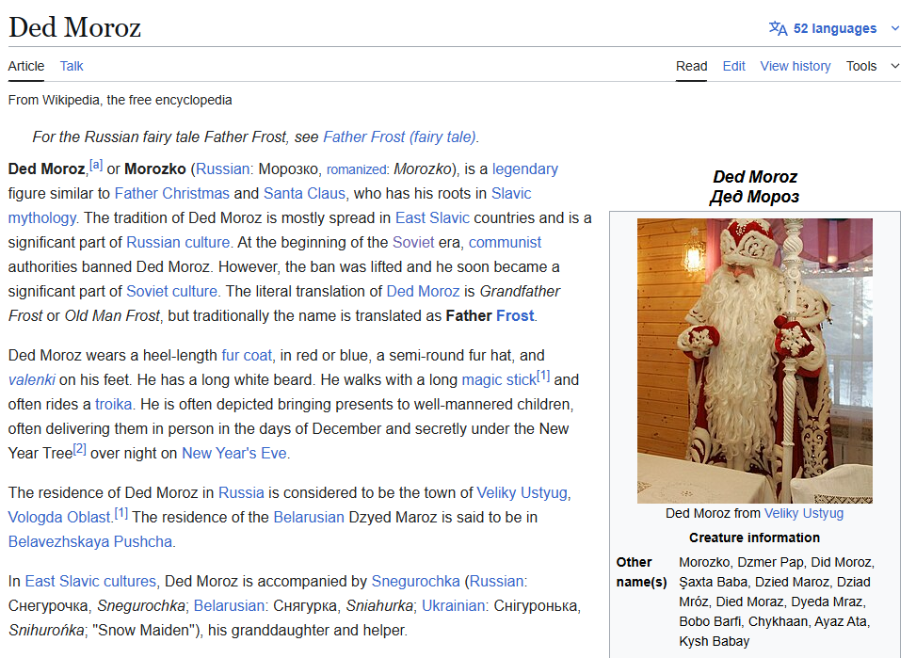Open the East Slavic link
Image resolution: width=916 pixels, height=658 pixels.
click(x=432, y=218)
